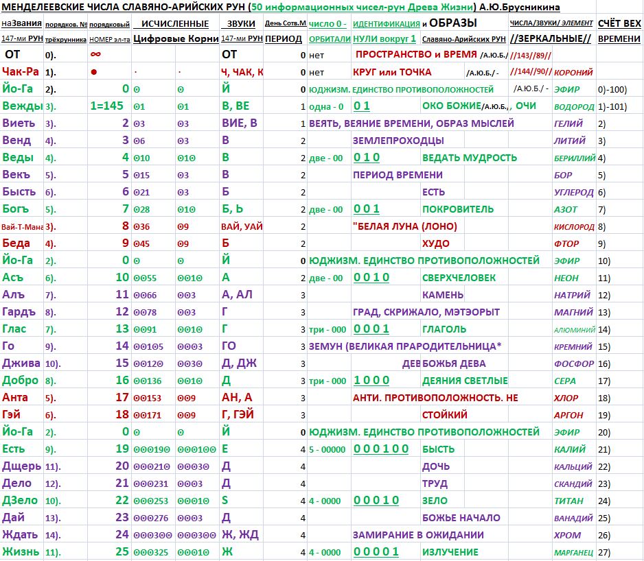Click the red dot in Чак-Ра row

(93, 71)
